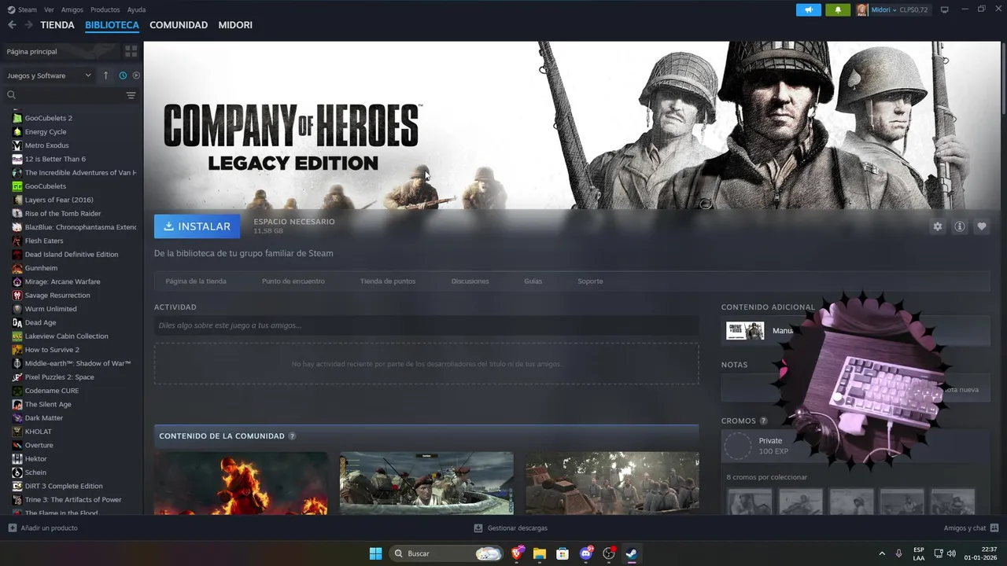Viewport: 1007px width, 566px height.
Task: Click the activity comment input field
Action: pyautogui.click(x=426, y=325)
